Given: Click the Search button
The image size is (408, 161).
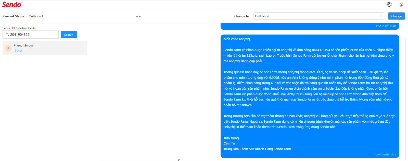Looking at the screenshot, I should click(69, 35).
